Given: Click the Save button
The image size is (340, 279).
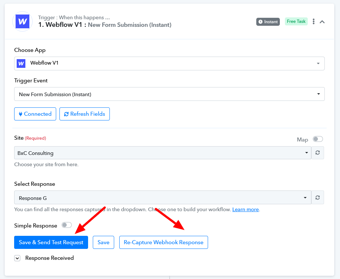Looking at the screenshot, I should pos(103,242).
